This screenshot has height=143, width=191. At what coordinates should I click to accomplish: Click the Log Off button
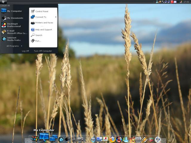pos(25,51)
